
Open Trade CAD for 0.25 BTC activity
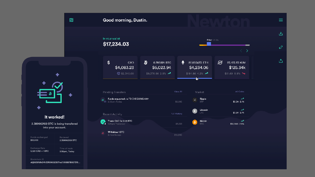141,122
